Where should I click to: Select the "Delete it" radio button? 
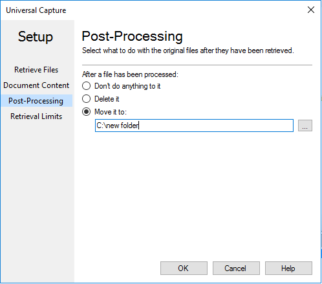pos(86,99)
